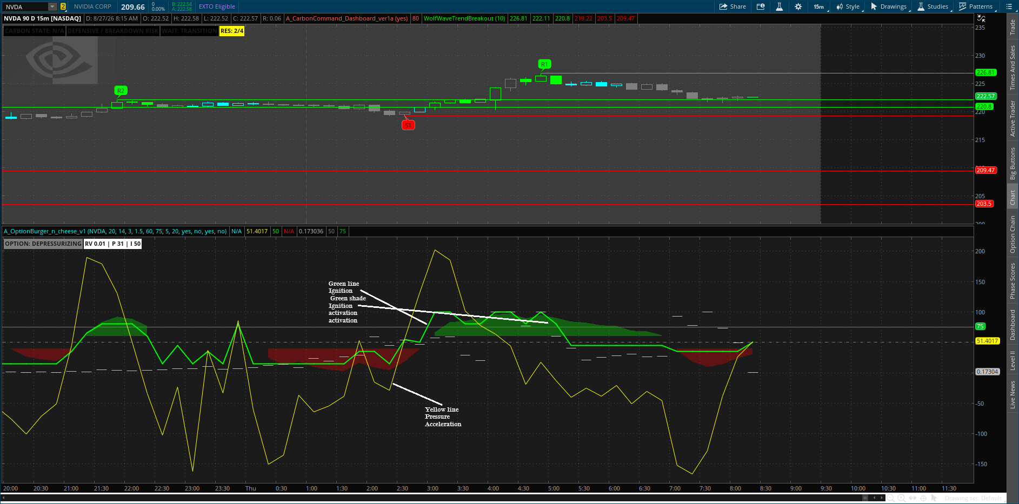Open the Live News sidebar tab
This screenshot has height=504, width=1019.
[1013, 394]
